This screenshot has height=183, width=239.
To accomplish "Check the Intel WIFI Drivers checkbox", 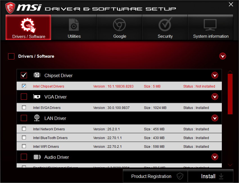I will (x=24, y=146).
